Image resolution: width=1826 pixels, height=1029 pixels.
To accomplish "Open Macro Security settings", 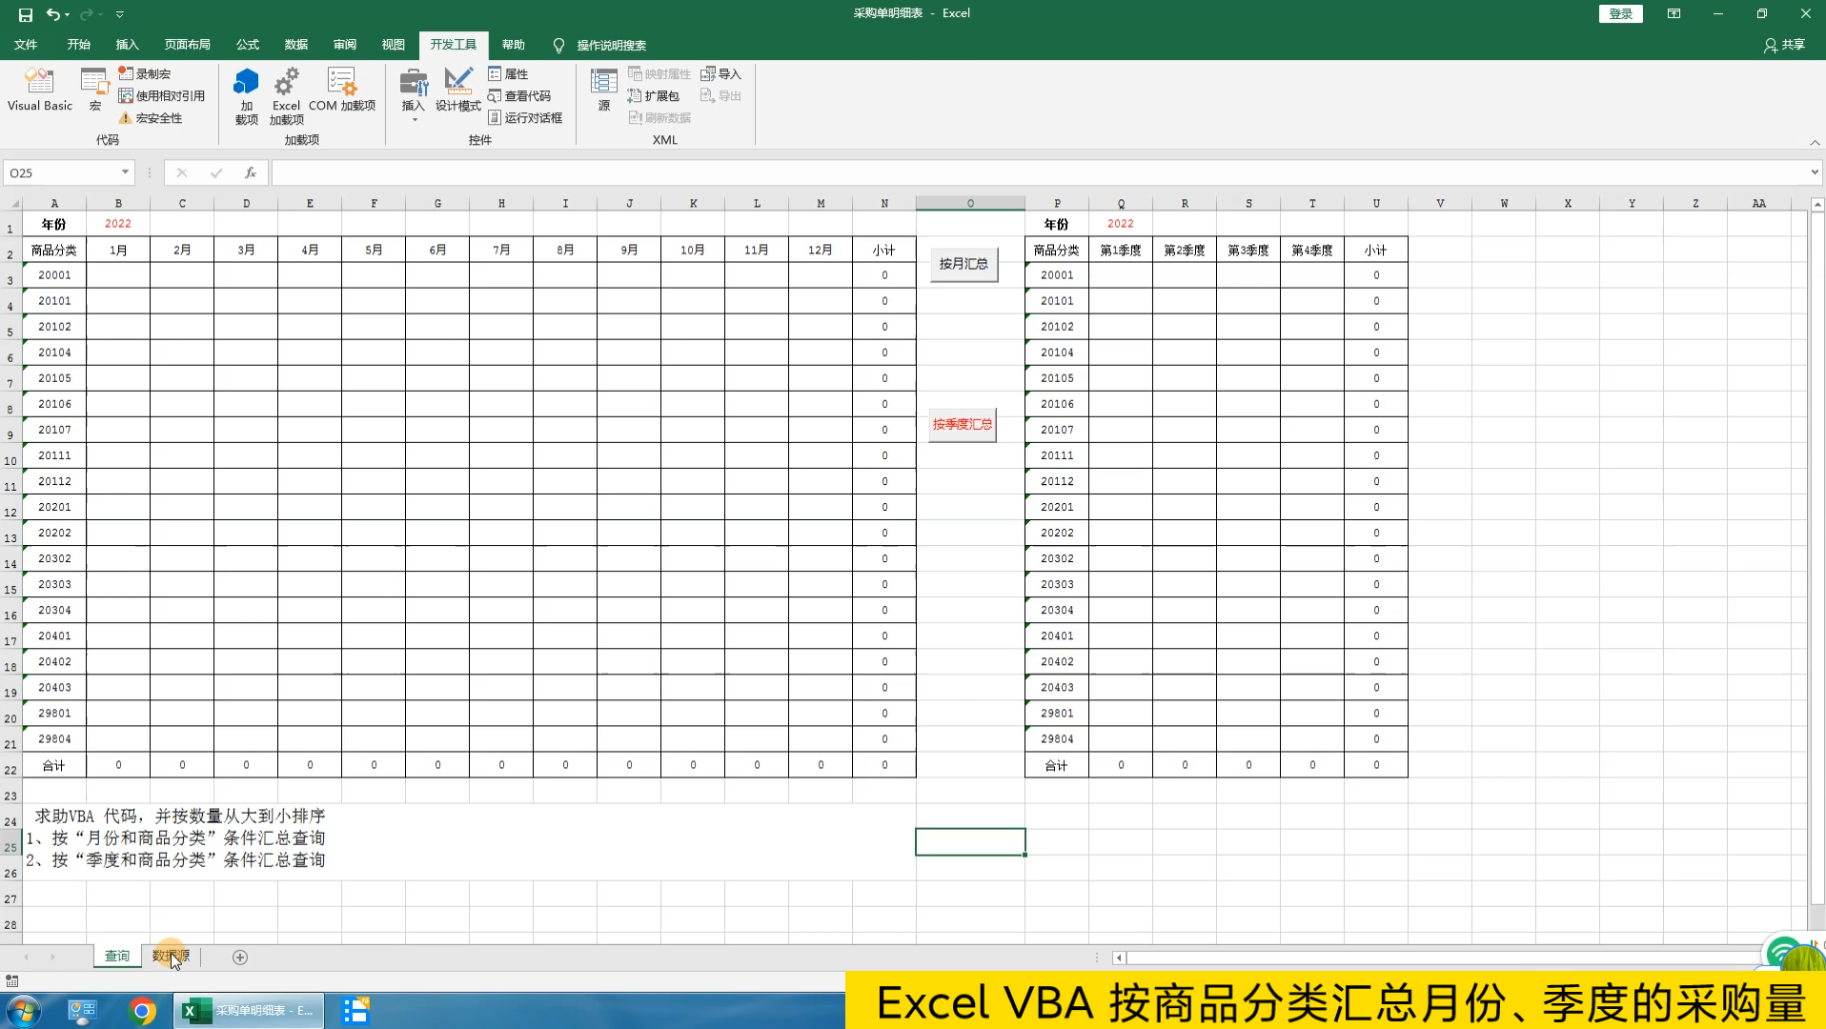I will [x=151, y=117].
